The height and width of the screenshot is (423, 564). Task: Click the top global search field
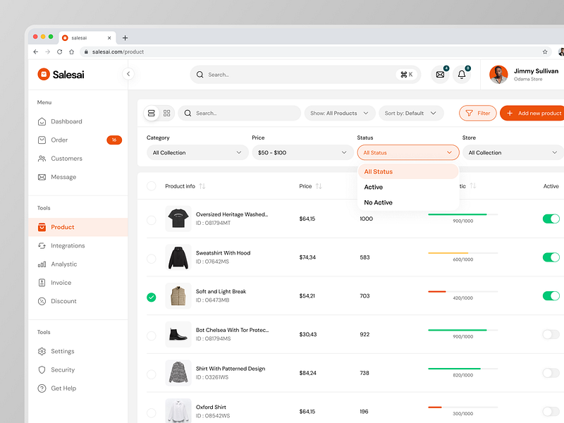click(305, 75)
